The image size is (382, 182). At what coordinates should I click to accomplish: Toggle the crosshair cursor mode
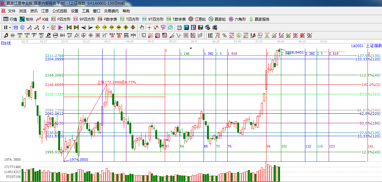[149, 27]
